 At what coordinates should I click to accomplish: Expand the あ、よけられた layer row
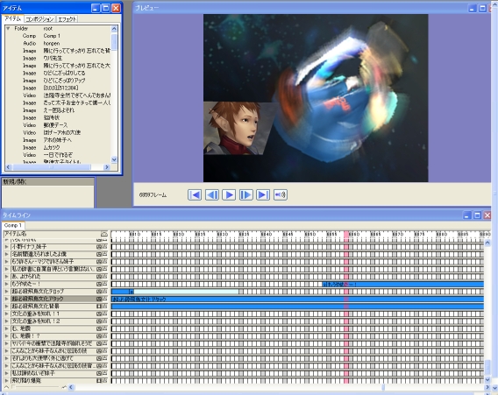[6, 277]
